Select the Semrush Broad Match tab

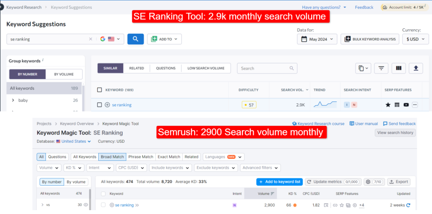coord(112,157)
